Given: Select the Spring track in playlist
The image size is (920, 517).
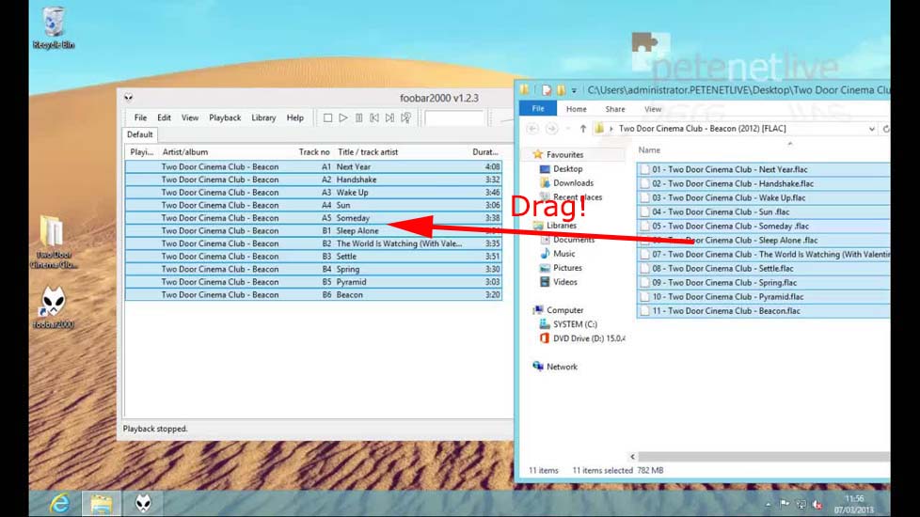Looking at the screenshot, I should 313,270.
